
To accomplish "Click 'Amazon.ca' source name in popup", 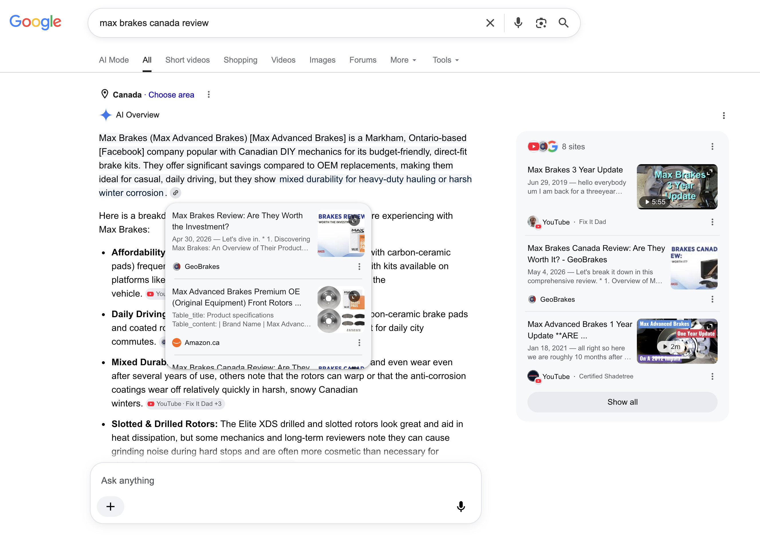I will pyautogui.click(x=202, y=343).
